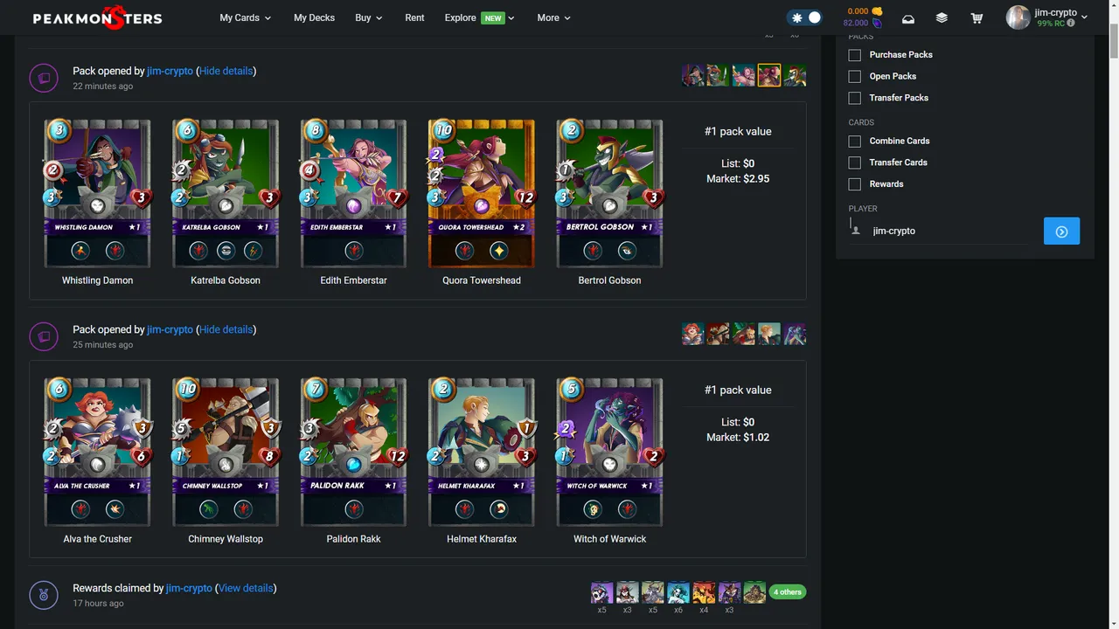The image size is (1119, 629).
Task: Click the Market: $2.95 pack value text
Action: pyautogui.click(x=738, y=178)
